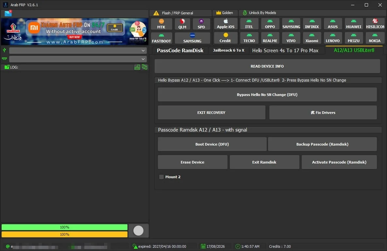Open the Xiaomi Auth FRP banner ad
The image size is (387, 251).
pos(75,31)
